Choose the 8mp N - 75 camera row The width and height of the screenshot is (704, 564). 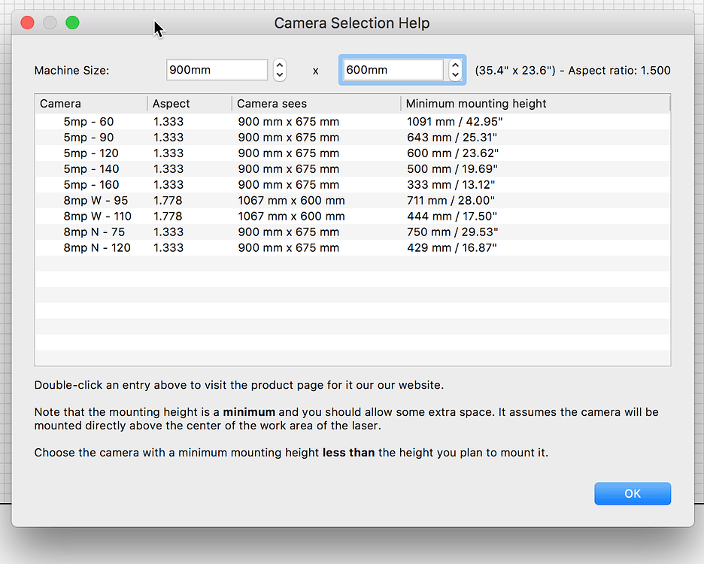[94, 232]
